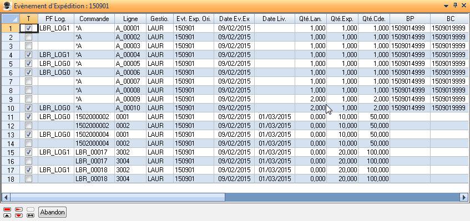Image resolution: width=470 pixels, height=221 pixels.
Task: Open the title bar dropdown arrow menu
Action: pos(446,6)
